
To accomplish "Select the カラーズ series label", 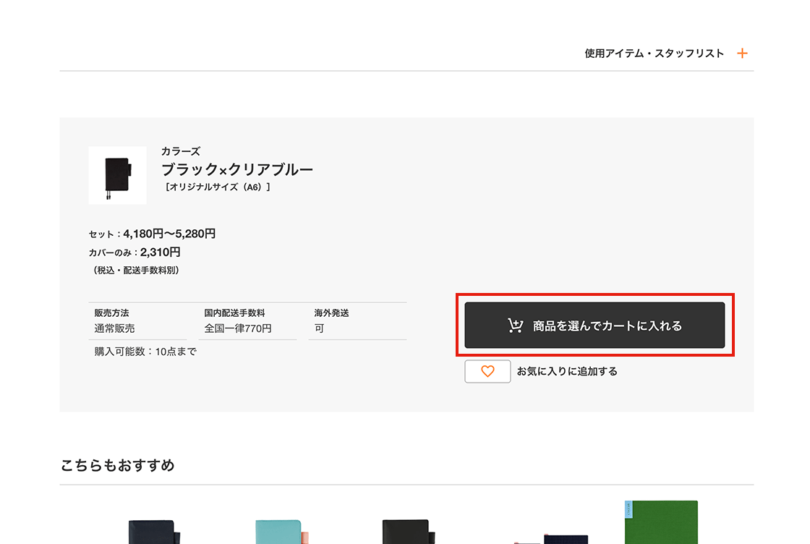I will coord(181,151).
